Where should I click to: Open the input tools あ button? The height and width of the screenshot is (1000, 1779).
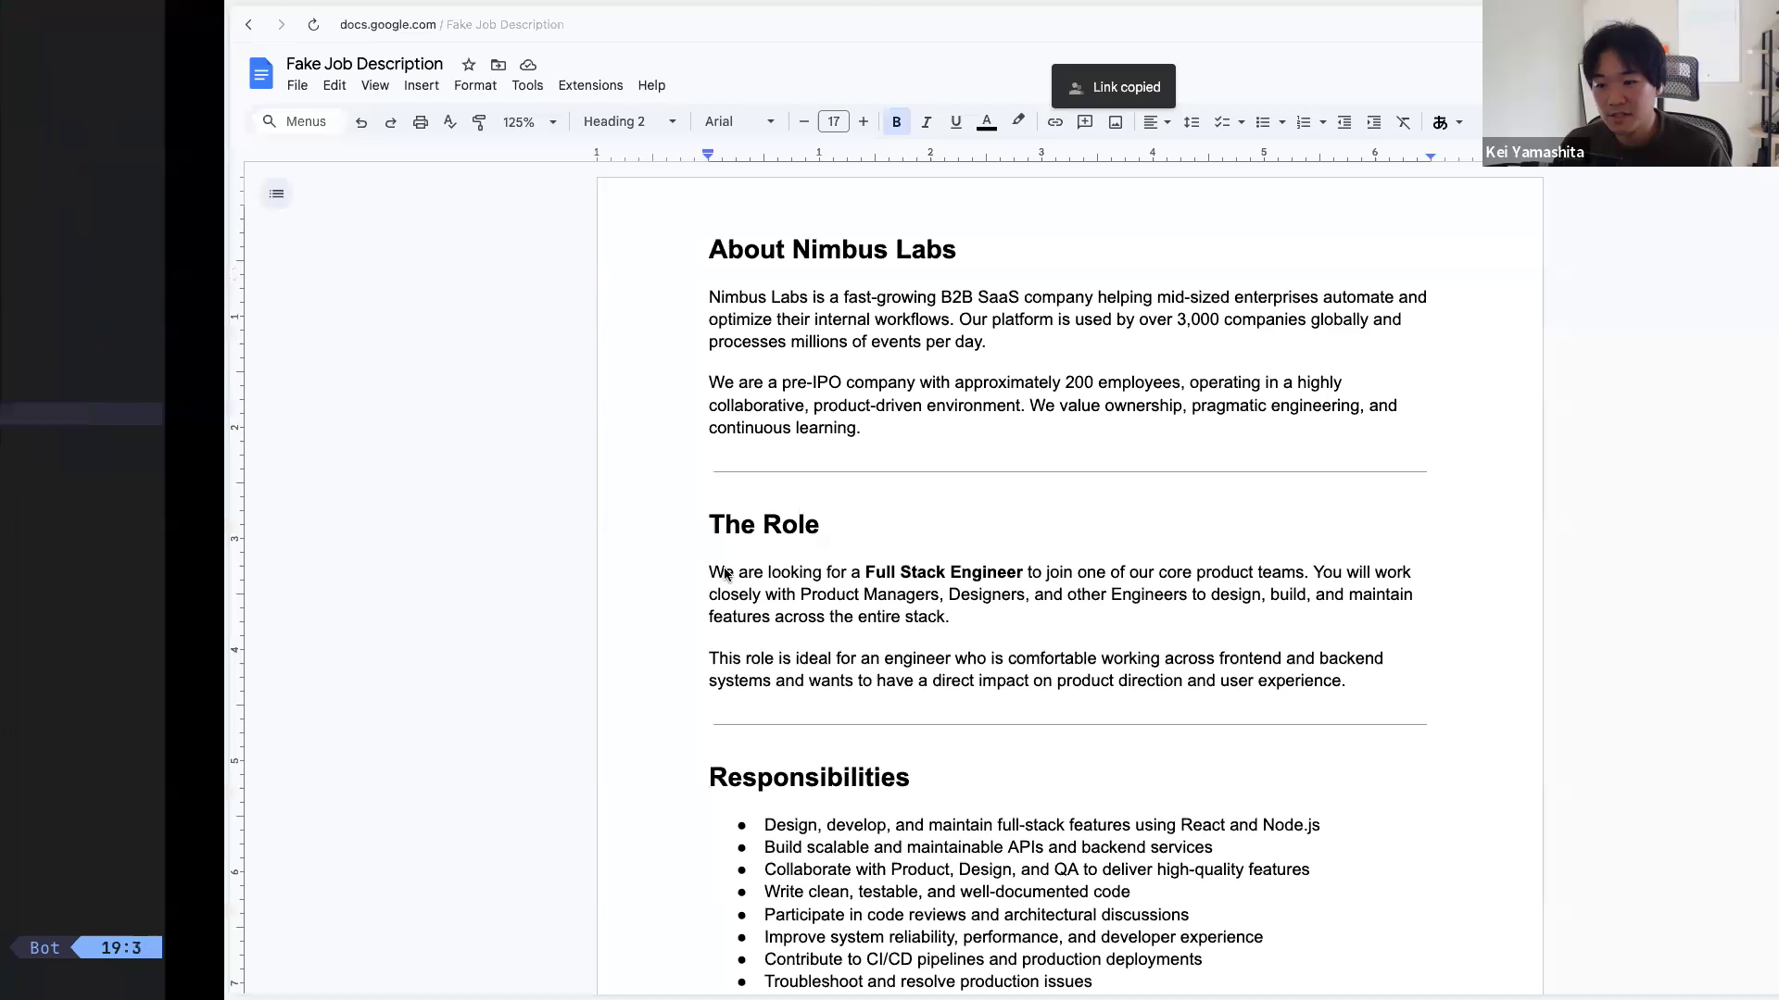(1440, 122)
